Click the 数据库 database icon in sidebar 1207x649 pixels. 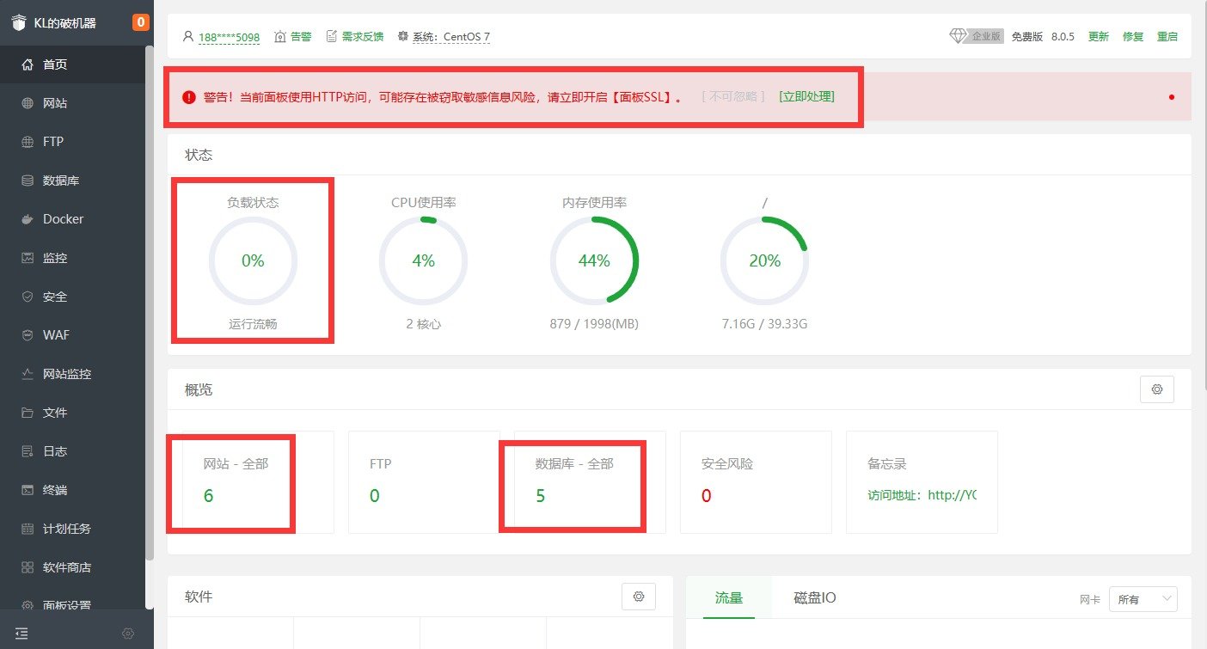pos(28,181)
